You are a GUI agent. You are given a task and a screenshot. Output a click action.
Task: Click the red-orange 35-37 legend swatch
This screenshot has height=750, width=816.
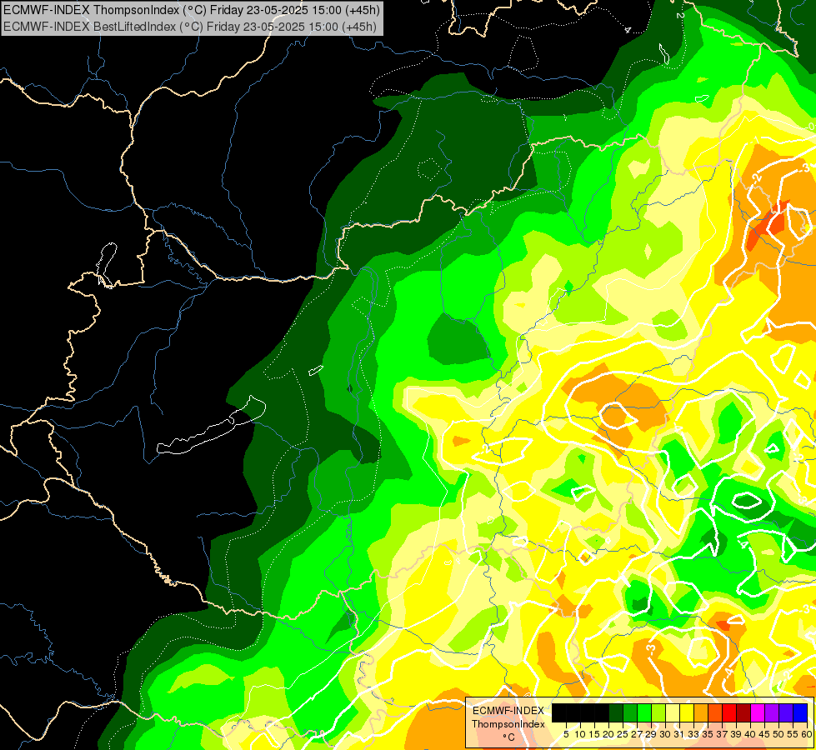715,713
